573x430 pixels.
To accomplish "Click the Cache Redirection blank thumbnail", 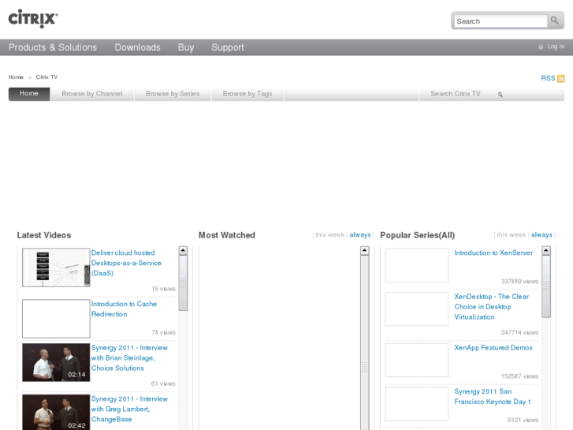I will (56, 319).
